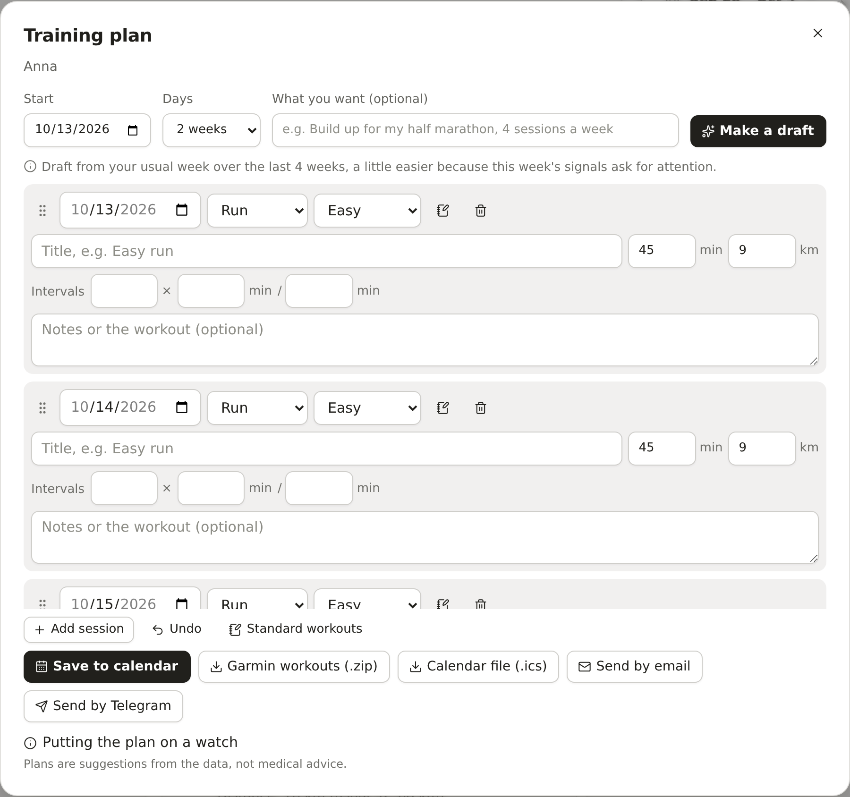
Task: Open calendar picker in Start date field
Action: click(133, 130)
